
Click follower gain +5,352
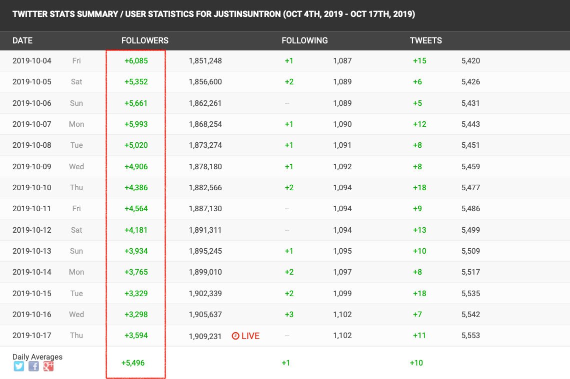coord(136,82)
